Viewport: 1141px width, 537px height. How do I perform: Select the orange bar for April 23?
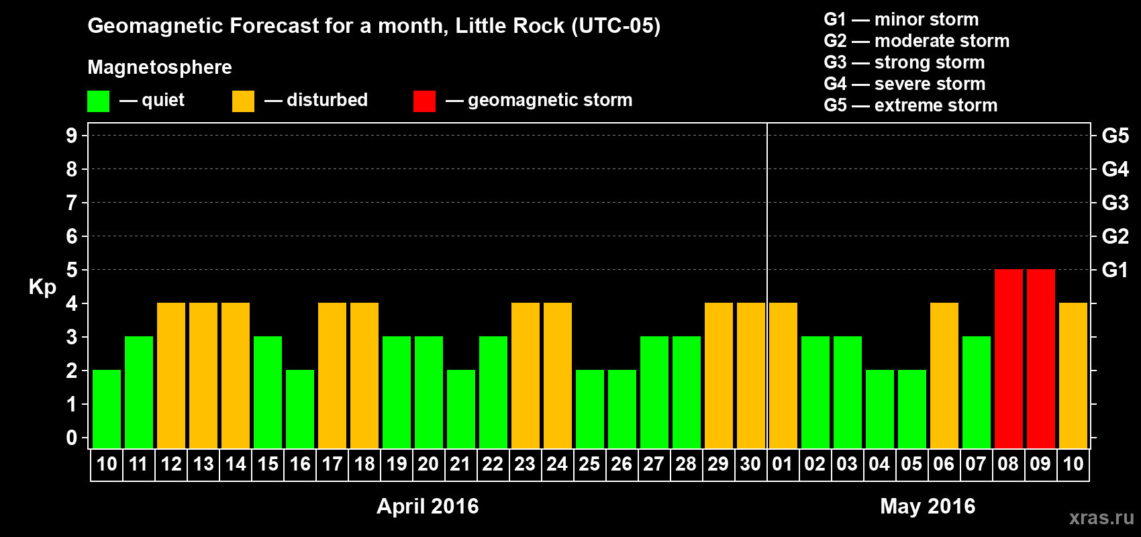click(x=526, y=375)
